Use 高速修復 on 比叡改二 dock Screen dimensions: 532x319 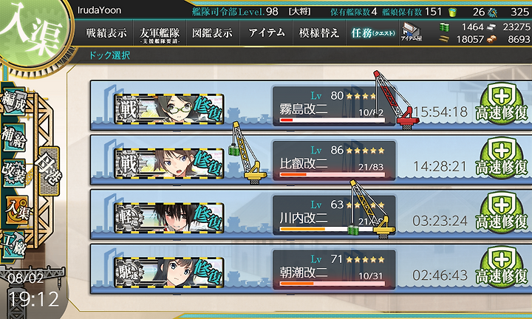[502, 159]
